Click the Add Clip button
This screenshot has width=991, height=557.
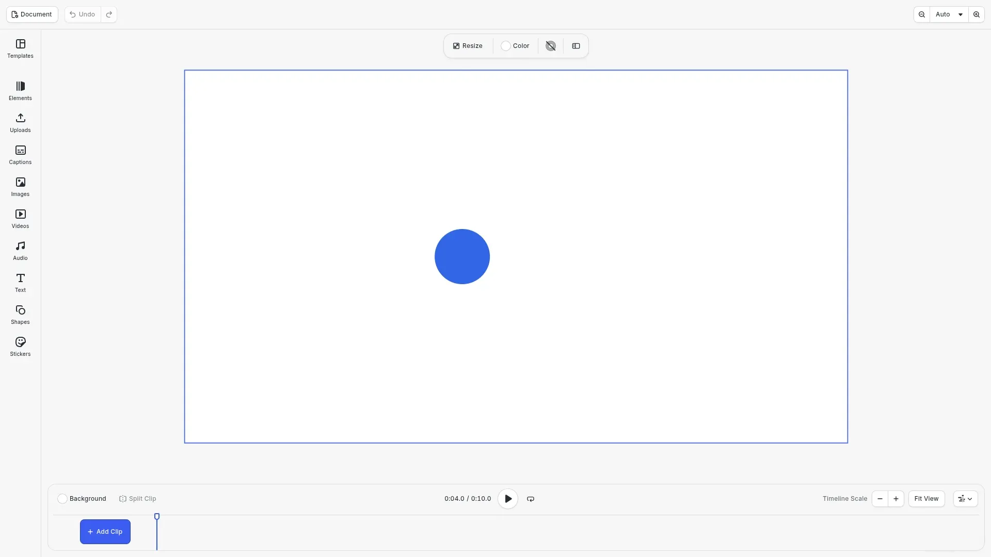[105, 532]
